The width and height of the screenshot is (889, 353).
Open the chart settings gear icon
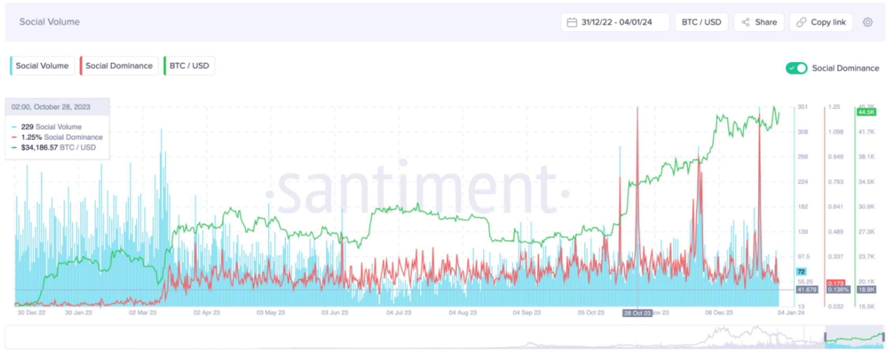[x=867, y=22]
